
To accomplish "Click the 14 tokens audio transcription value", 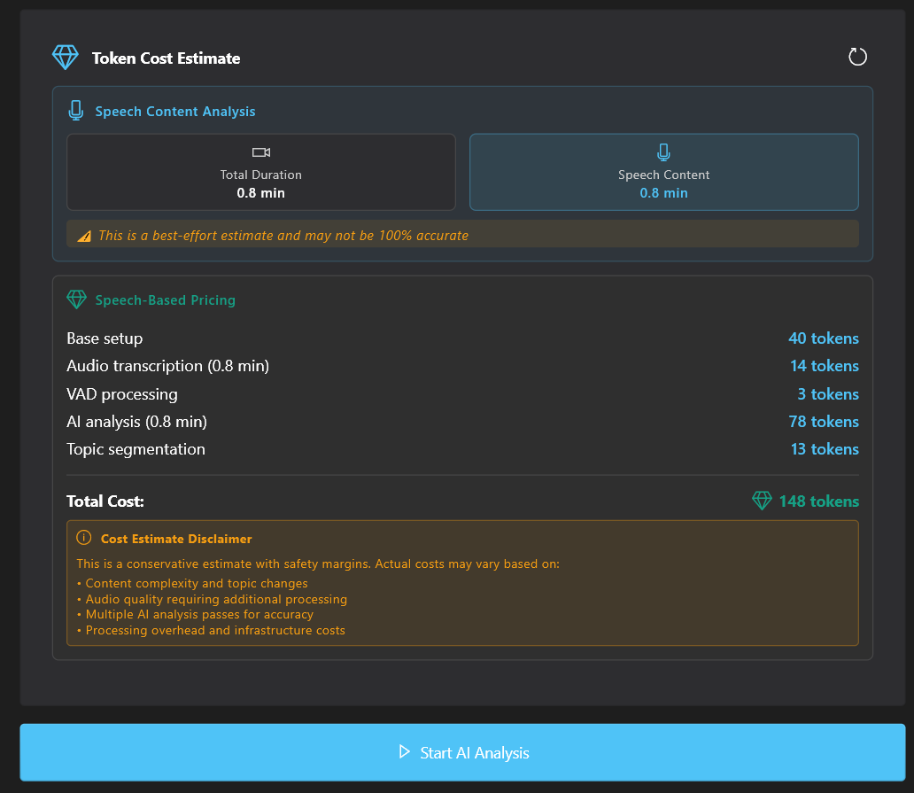I will pos(824,366).
